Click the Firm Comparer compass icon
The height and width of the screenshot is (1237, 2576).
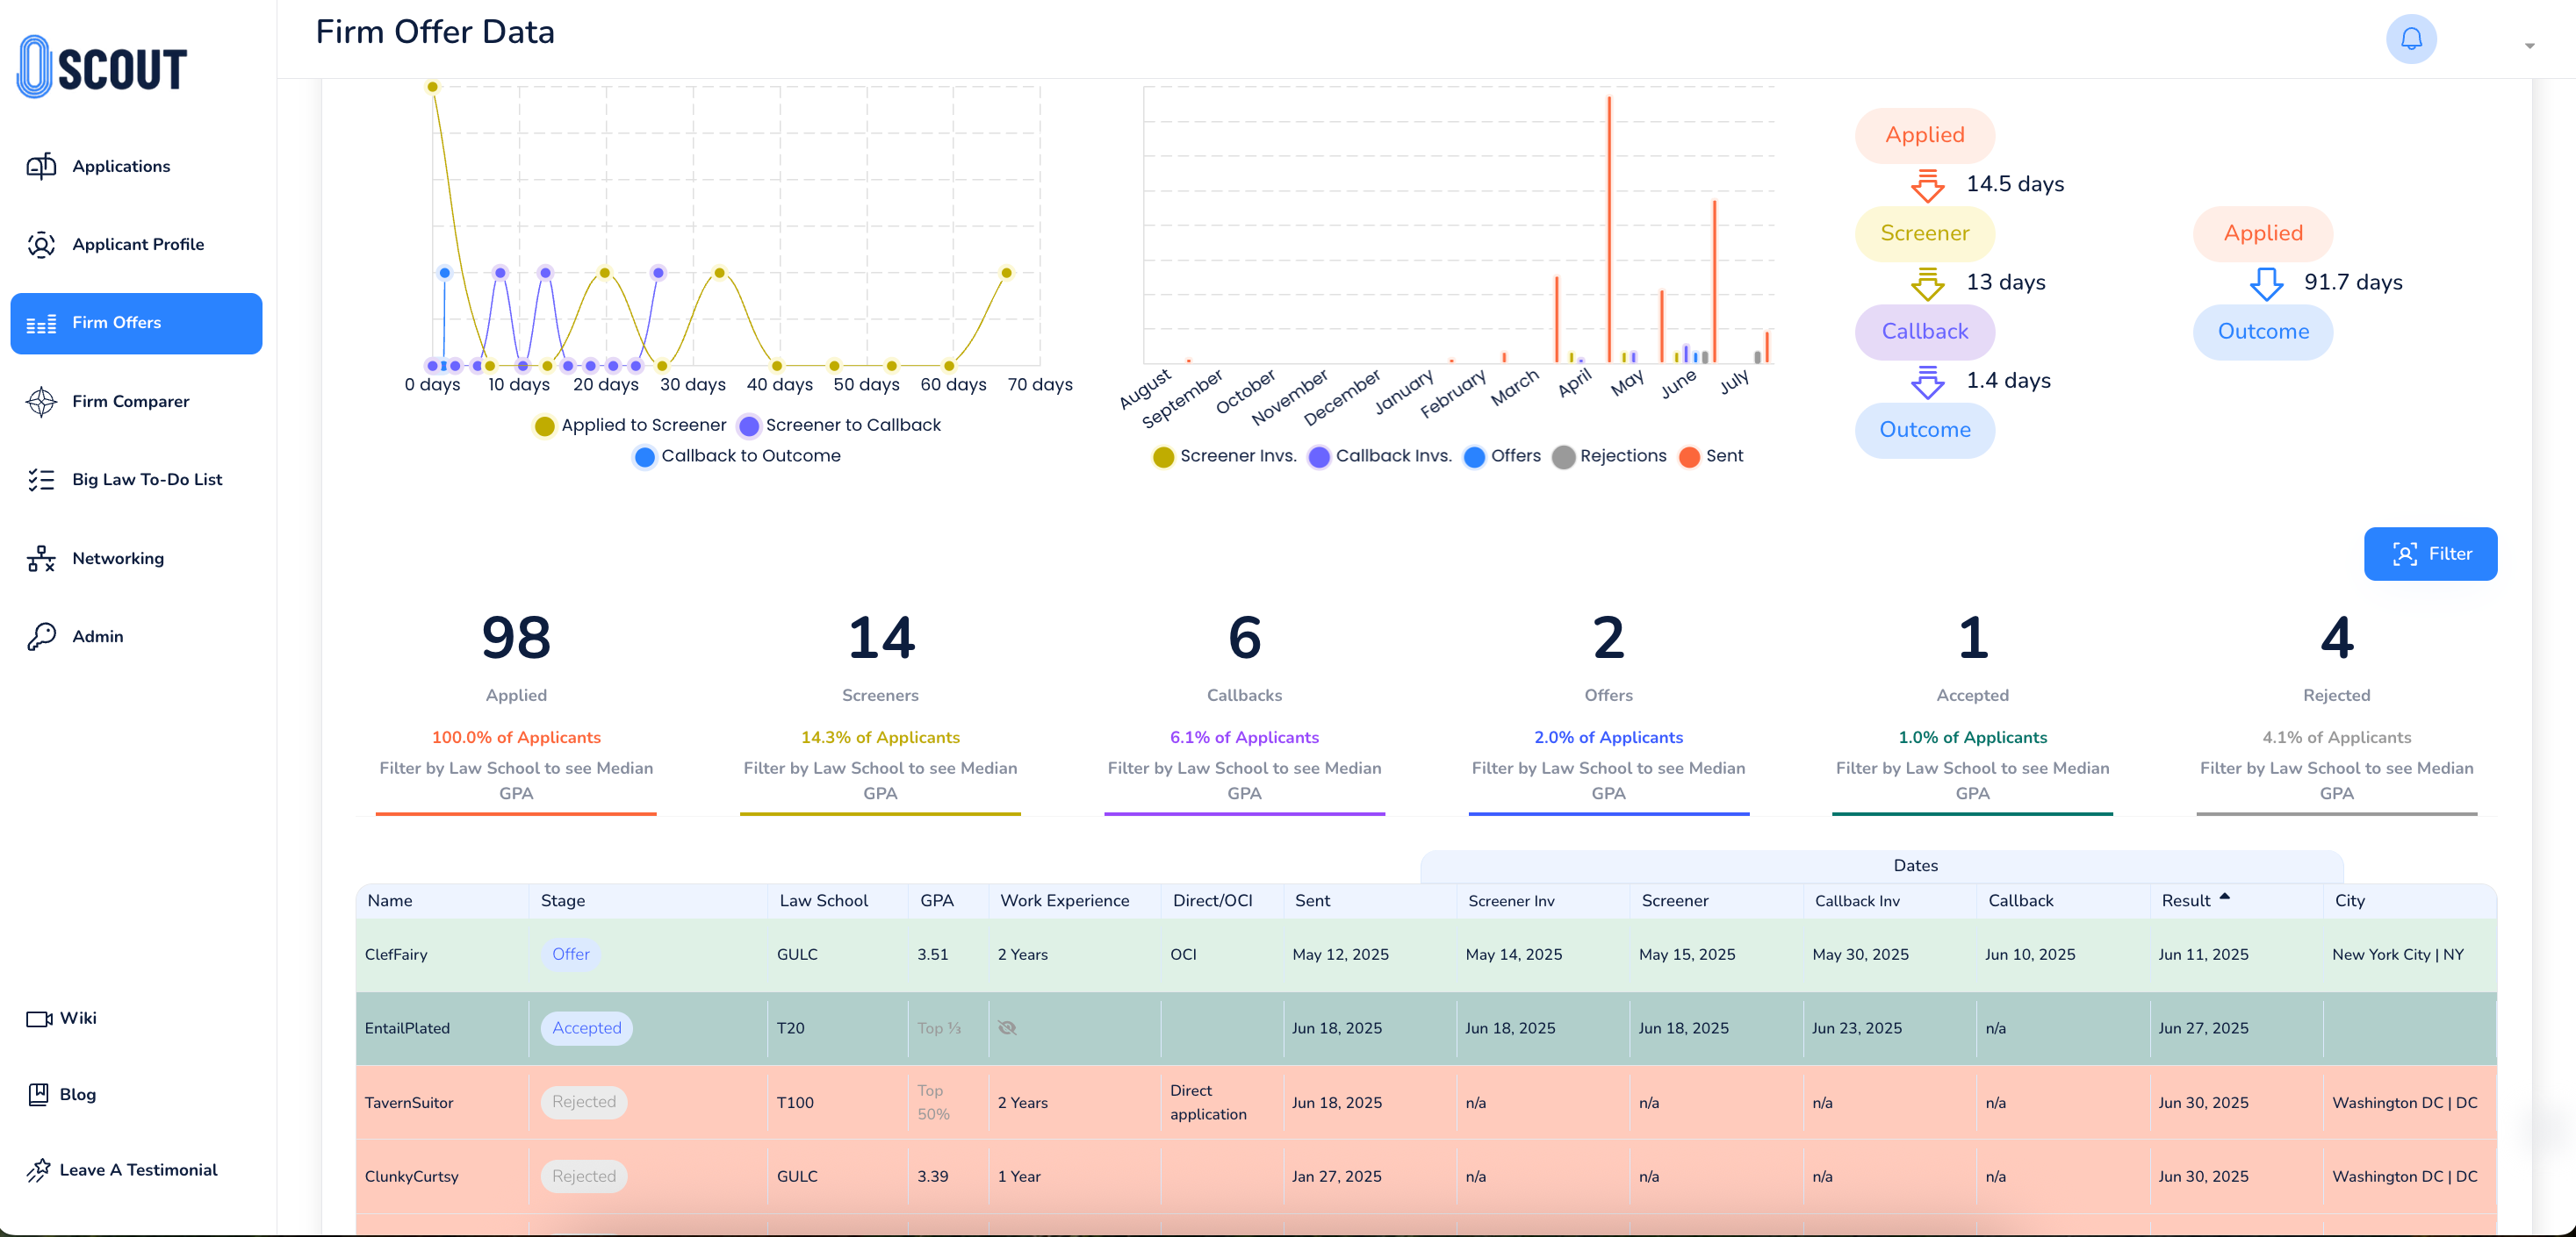tap(41, 402)
